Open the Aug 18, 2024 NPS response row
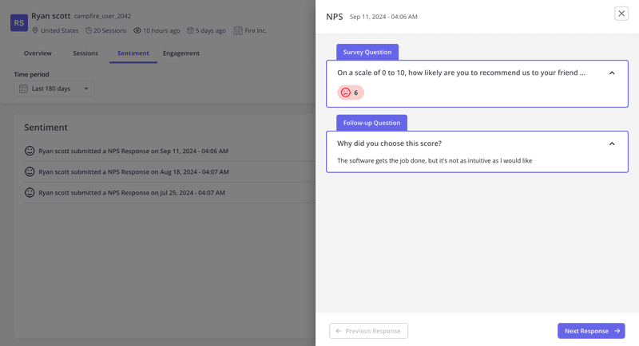 [169, 171]
